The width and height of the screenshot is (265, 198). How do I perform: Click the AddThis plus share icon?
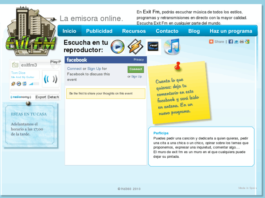pos(211,42)
